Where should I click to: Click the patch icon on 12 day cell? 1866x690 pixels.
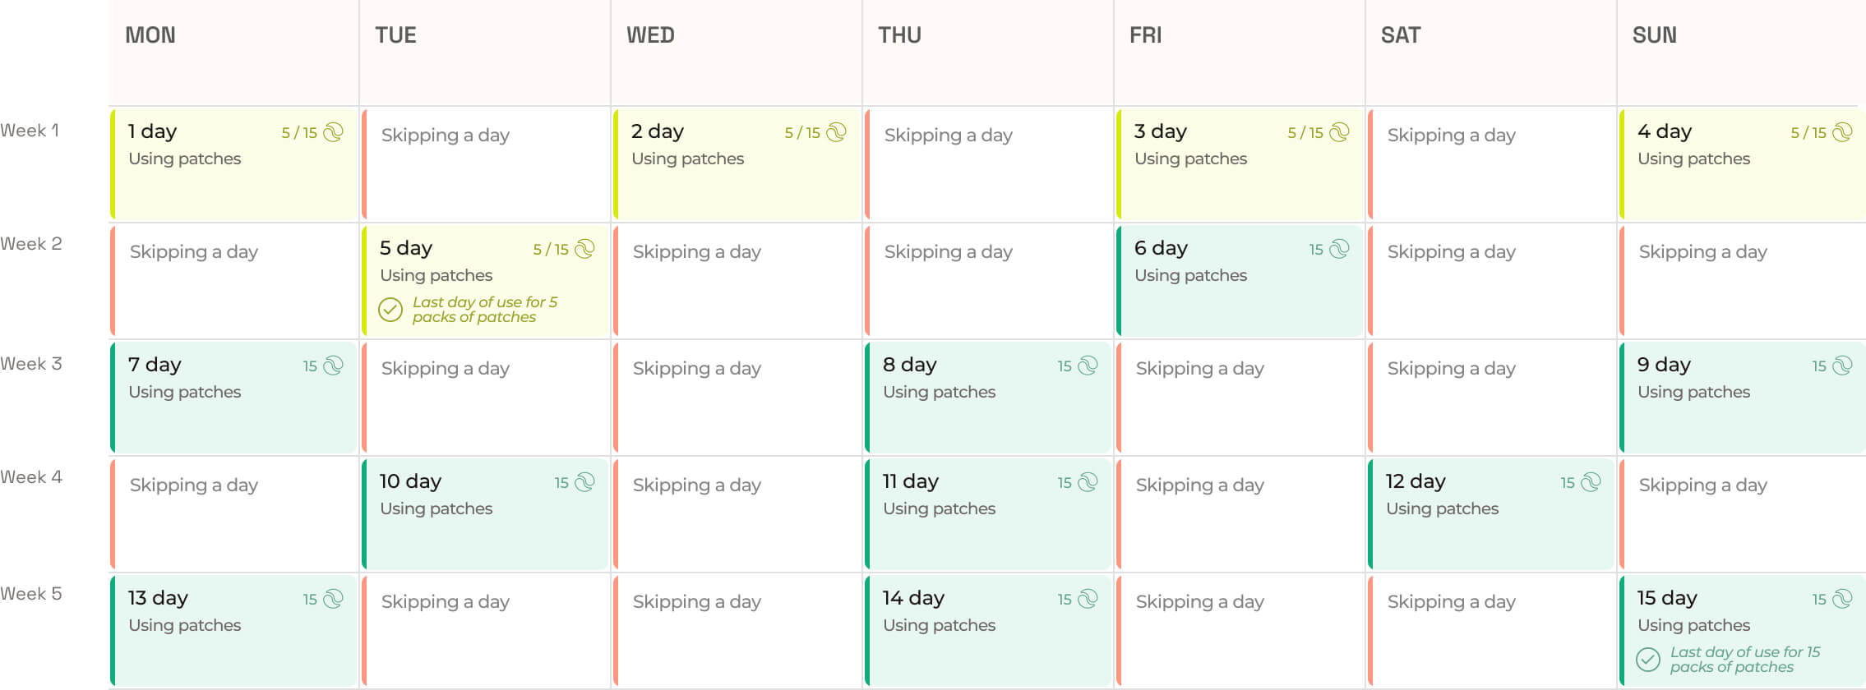[x=1591, y=482]
